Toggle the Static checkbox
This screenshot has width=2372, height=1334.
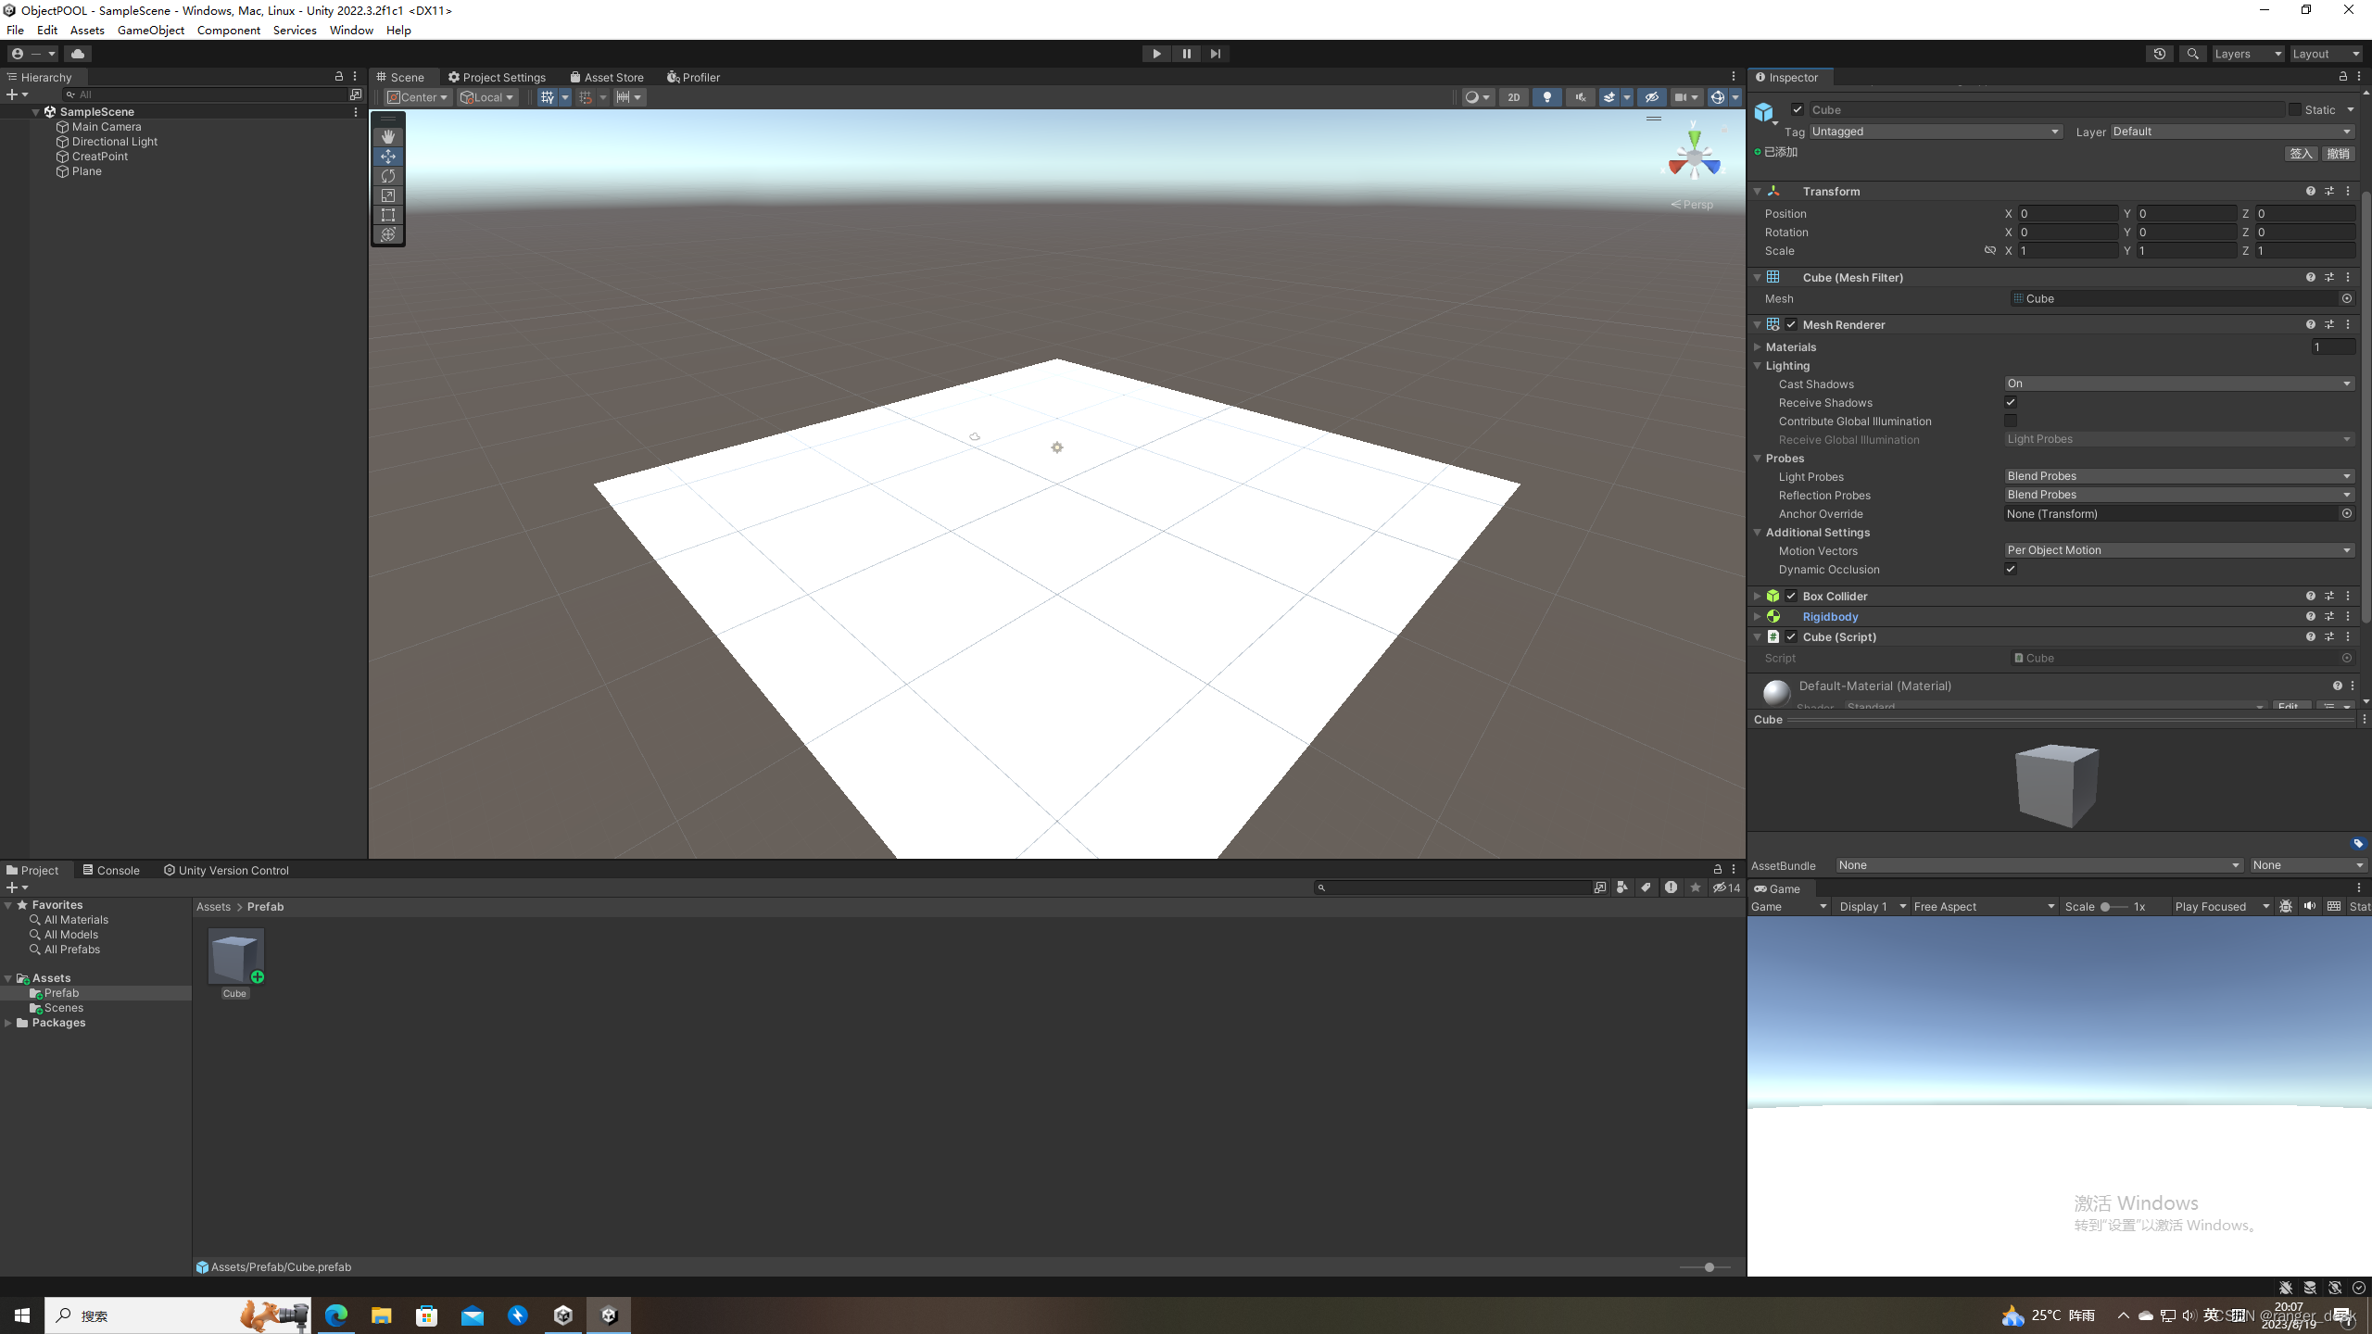2295,109
